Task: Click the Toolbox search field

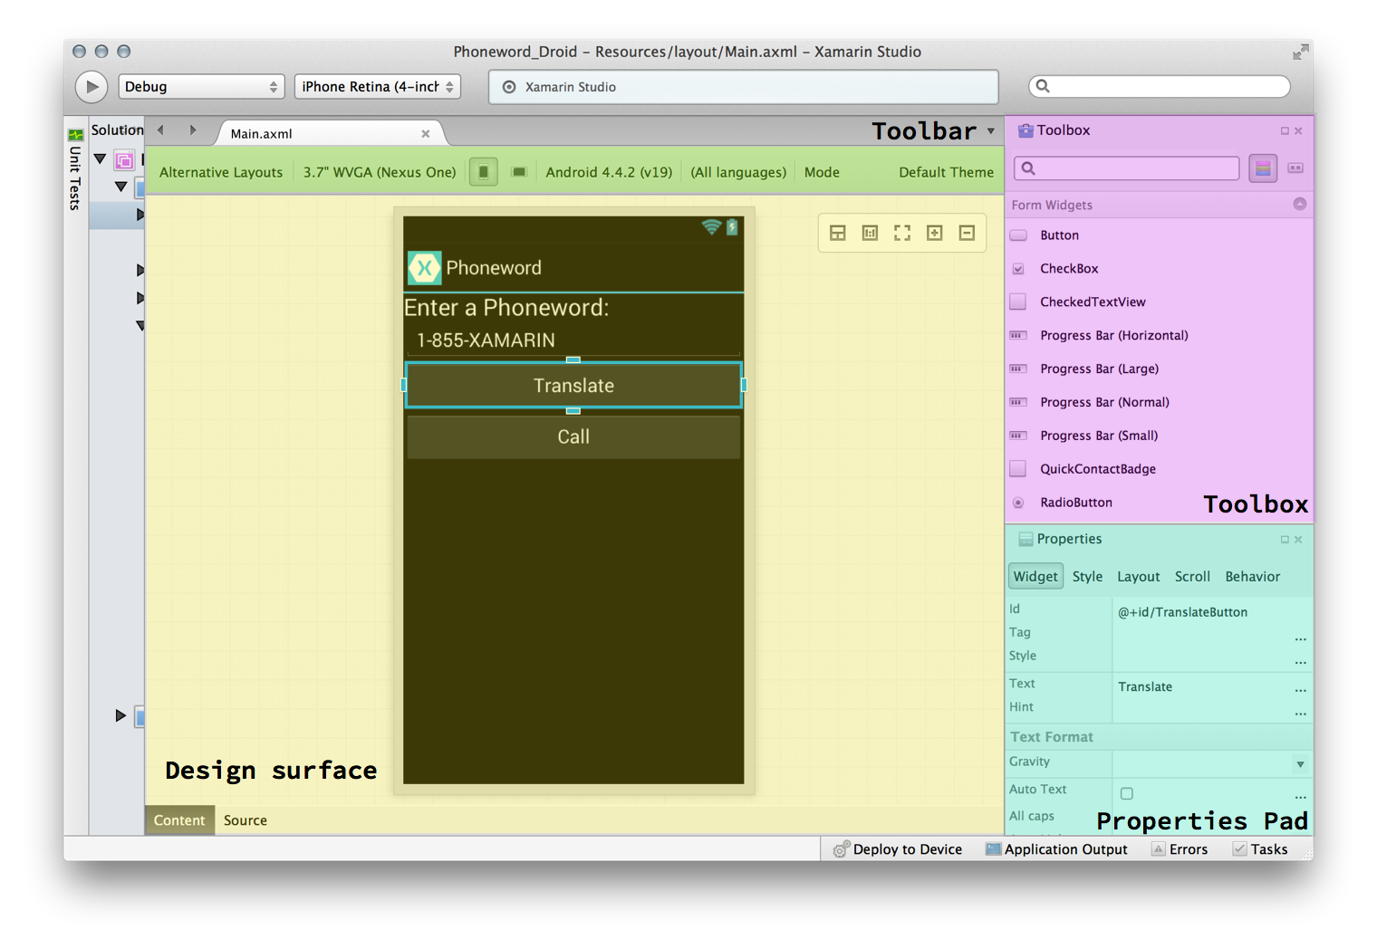Action: pyautogui.click(x=1132, y=168)
